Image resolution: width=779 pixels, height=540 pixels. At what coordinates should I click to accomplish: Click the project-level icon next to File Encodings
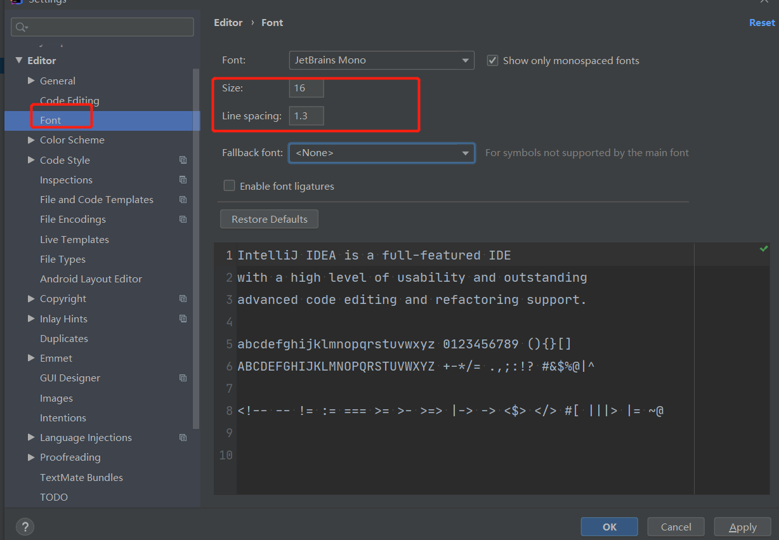[x=183, y=219]
